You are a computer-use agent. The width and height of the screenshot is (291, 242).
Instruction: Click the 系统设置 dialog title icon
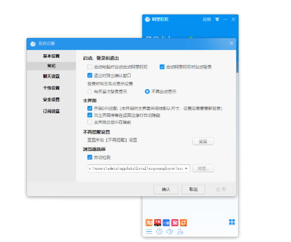pyautogui.click(x=33, y=44)
